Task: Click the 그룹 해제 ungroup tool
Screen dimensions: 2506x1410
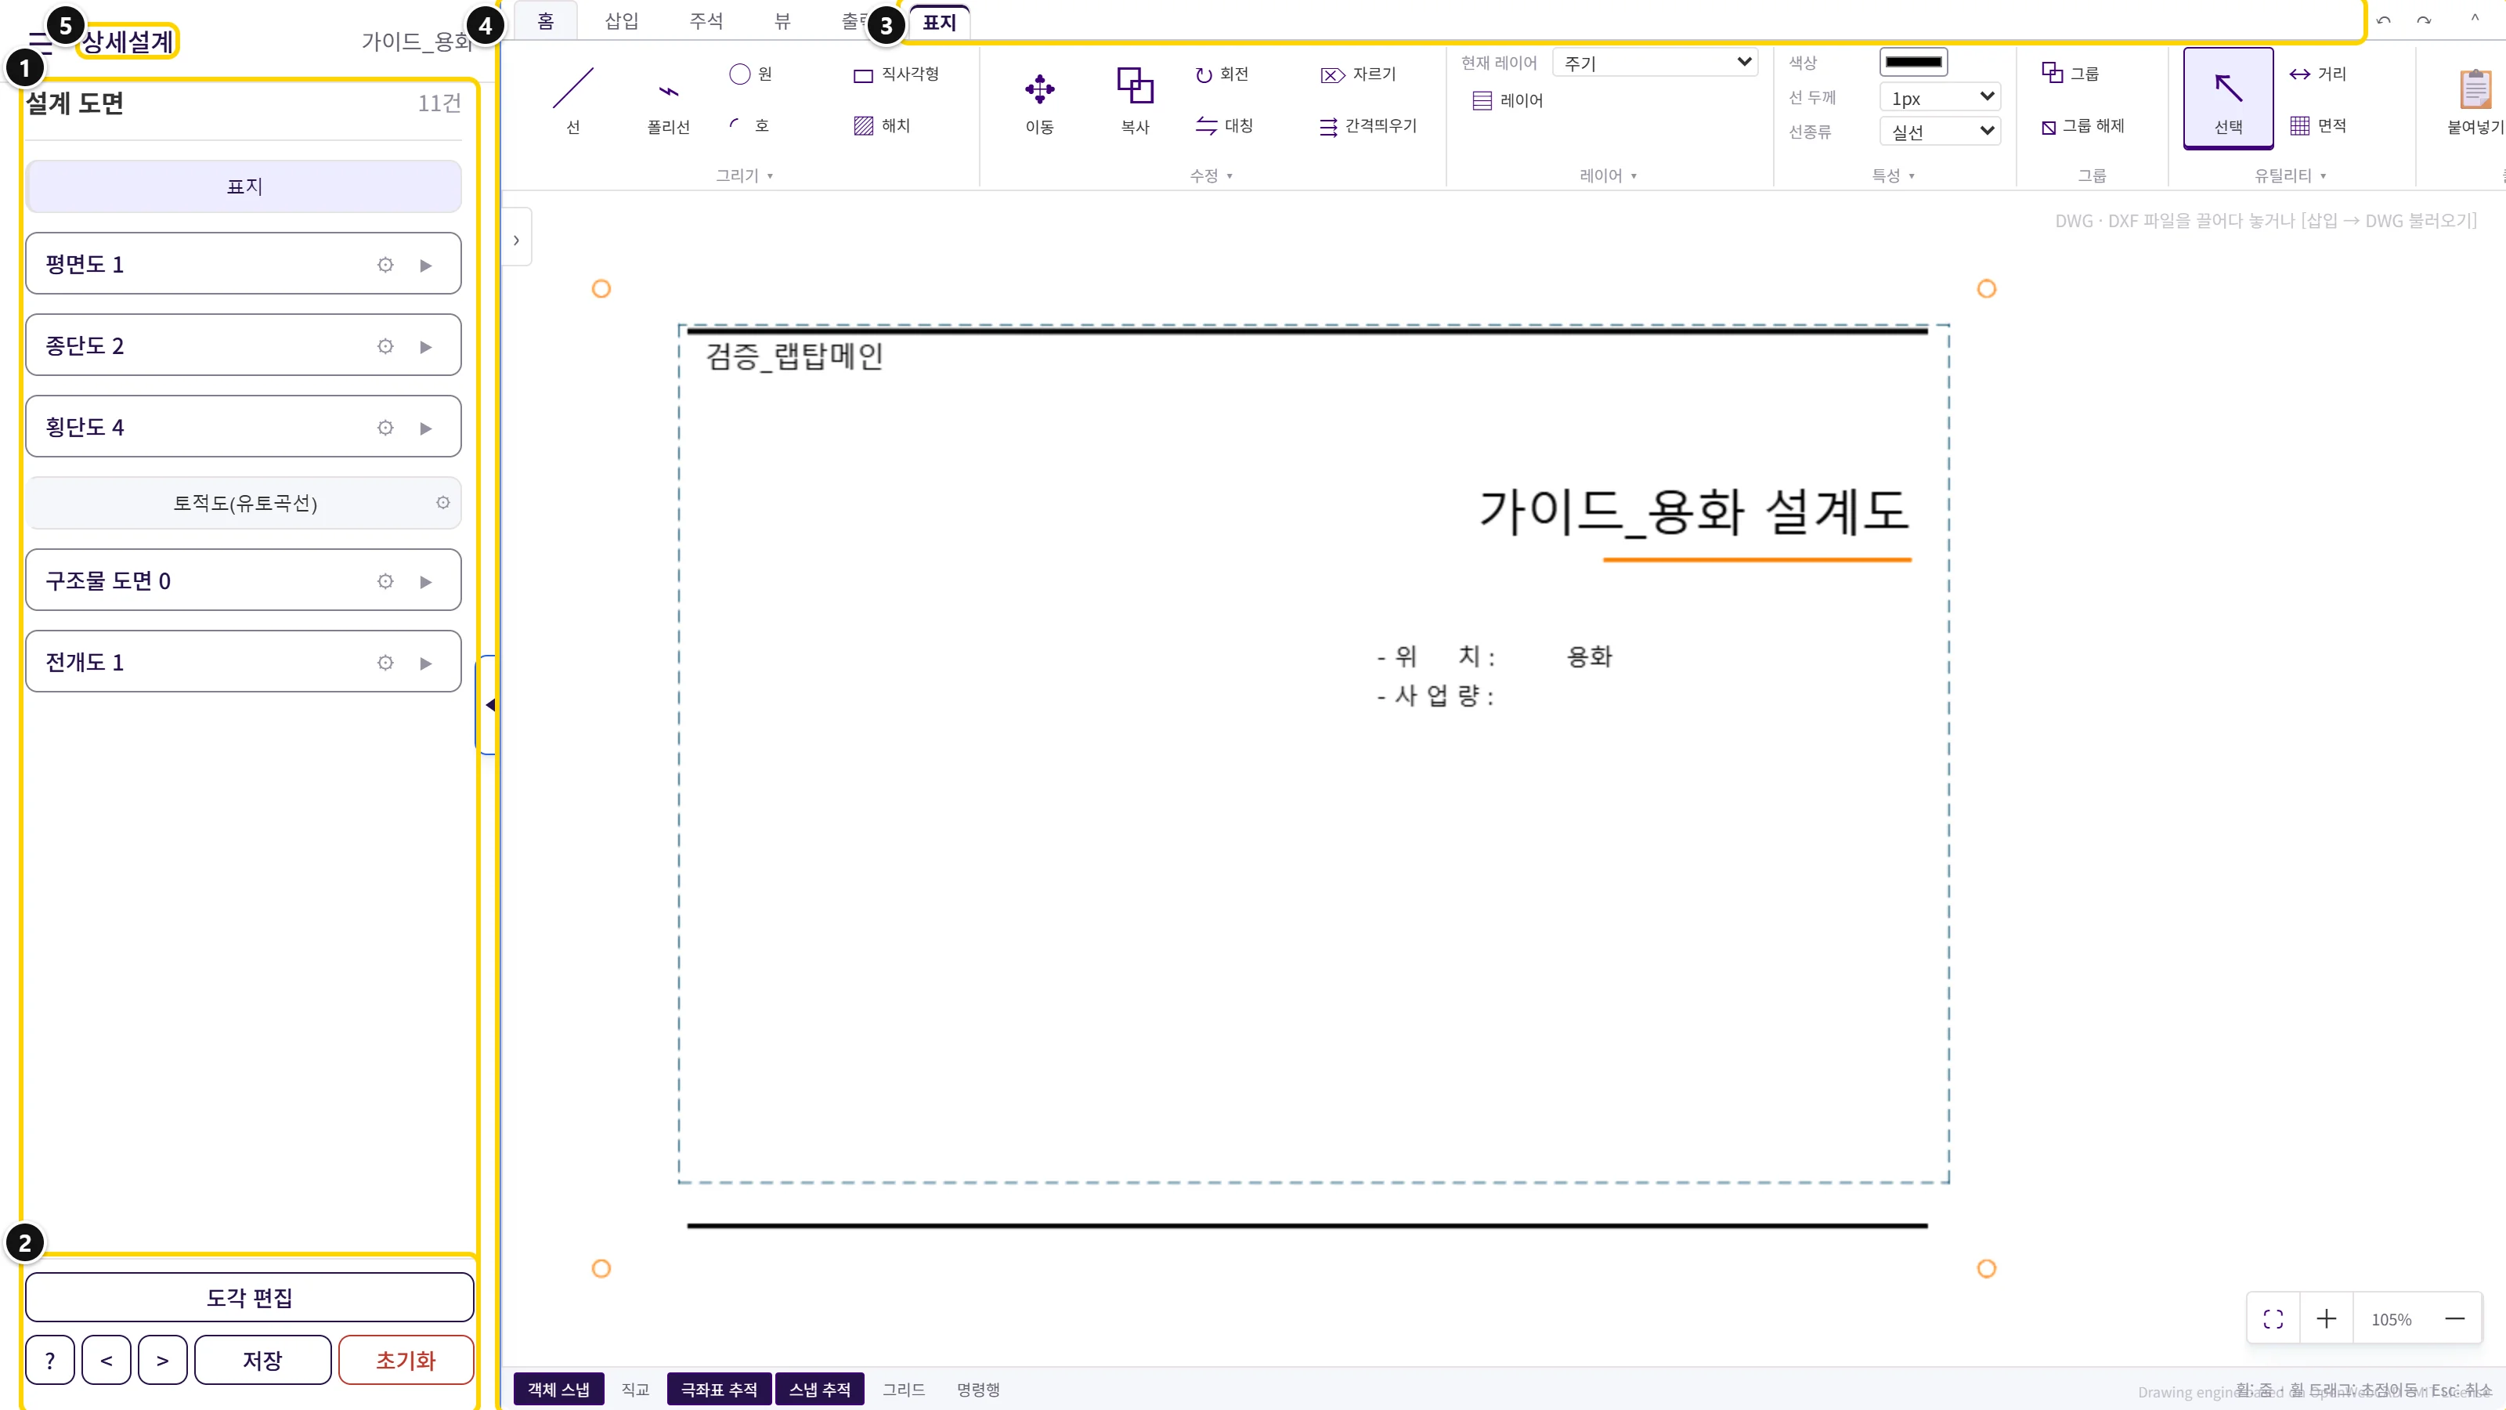Action: click(2082, 125)
